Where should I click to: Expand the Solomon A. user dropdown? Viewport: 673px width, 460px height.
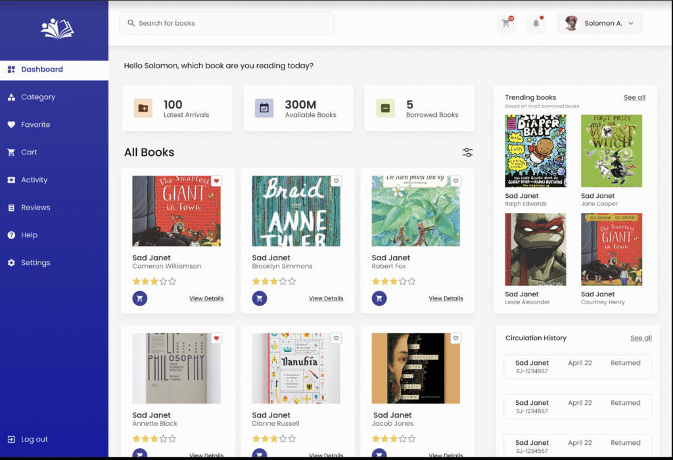(630, 24)
